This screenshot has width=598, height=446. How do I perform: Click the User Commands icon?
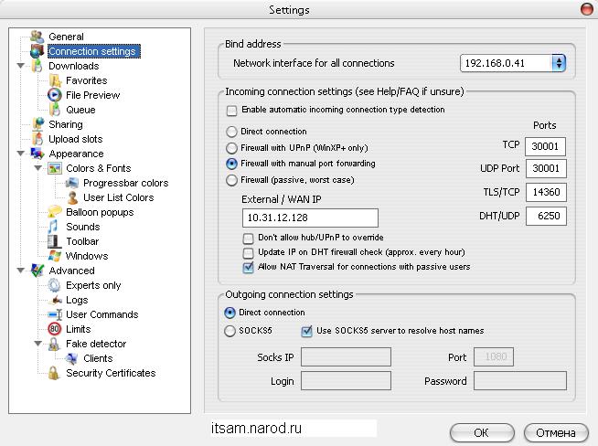(54, 314)
